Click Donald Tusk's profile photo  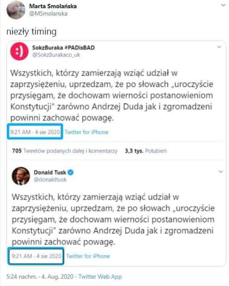coord(21,176)
